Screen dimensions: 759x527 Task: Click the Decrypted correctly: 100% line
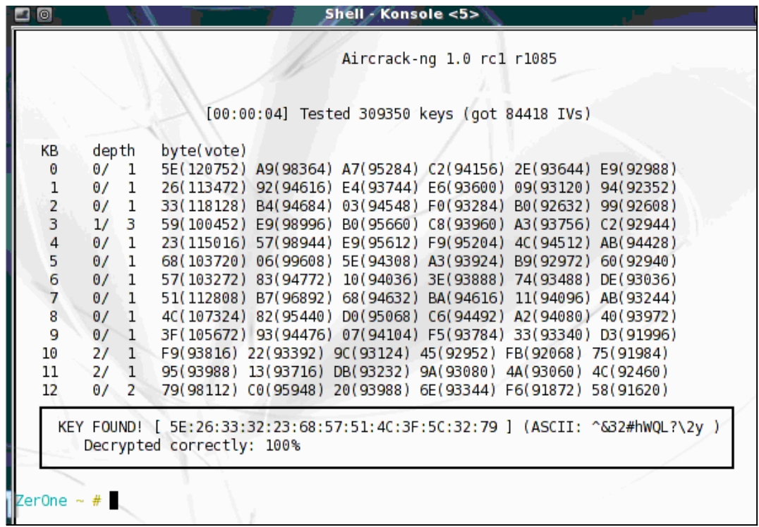[x=192, y=446]
